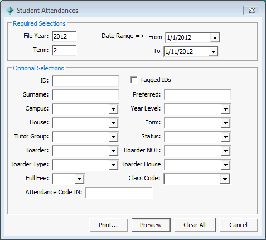This screenshot has width=266, height=240.
Task: Click into the ID text field
Action: (85, 81)
